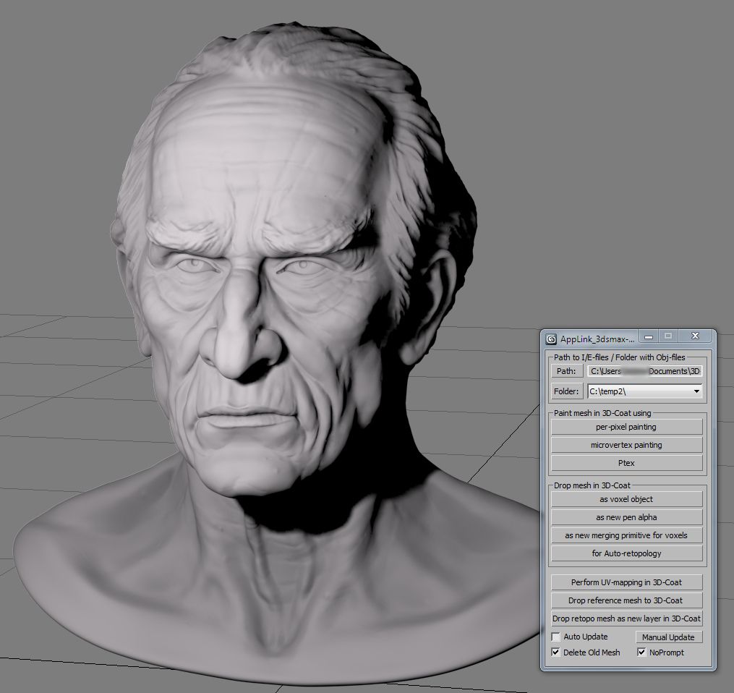Drop the mesh as voxel object
Viewport: 734px width, 693px height.
626,498
